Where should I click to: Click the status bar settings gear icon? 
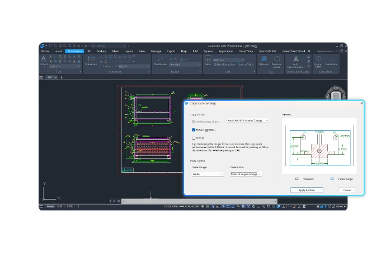pos(318,206)
